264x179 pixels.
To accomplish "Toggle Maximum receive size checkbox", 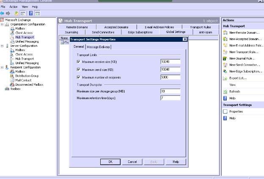I will point(78,62).
